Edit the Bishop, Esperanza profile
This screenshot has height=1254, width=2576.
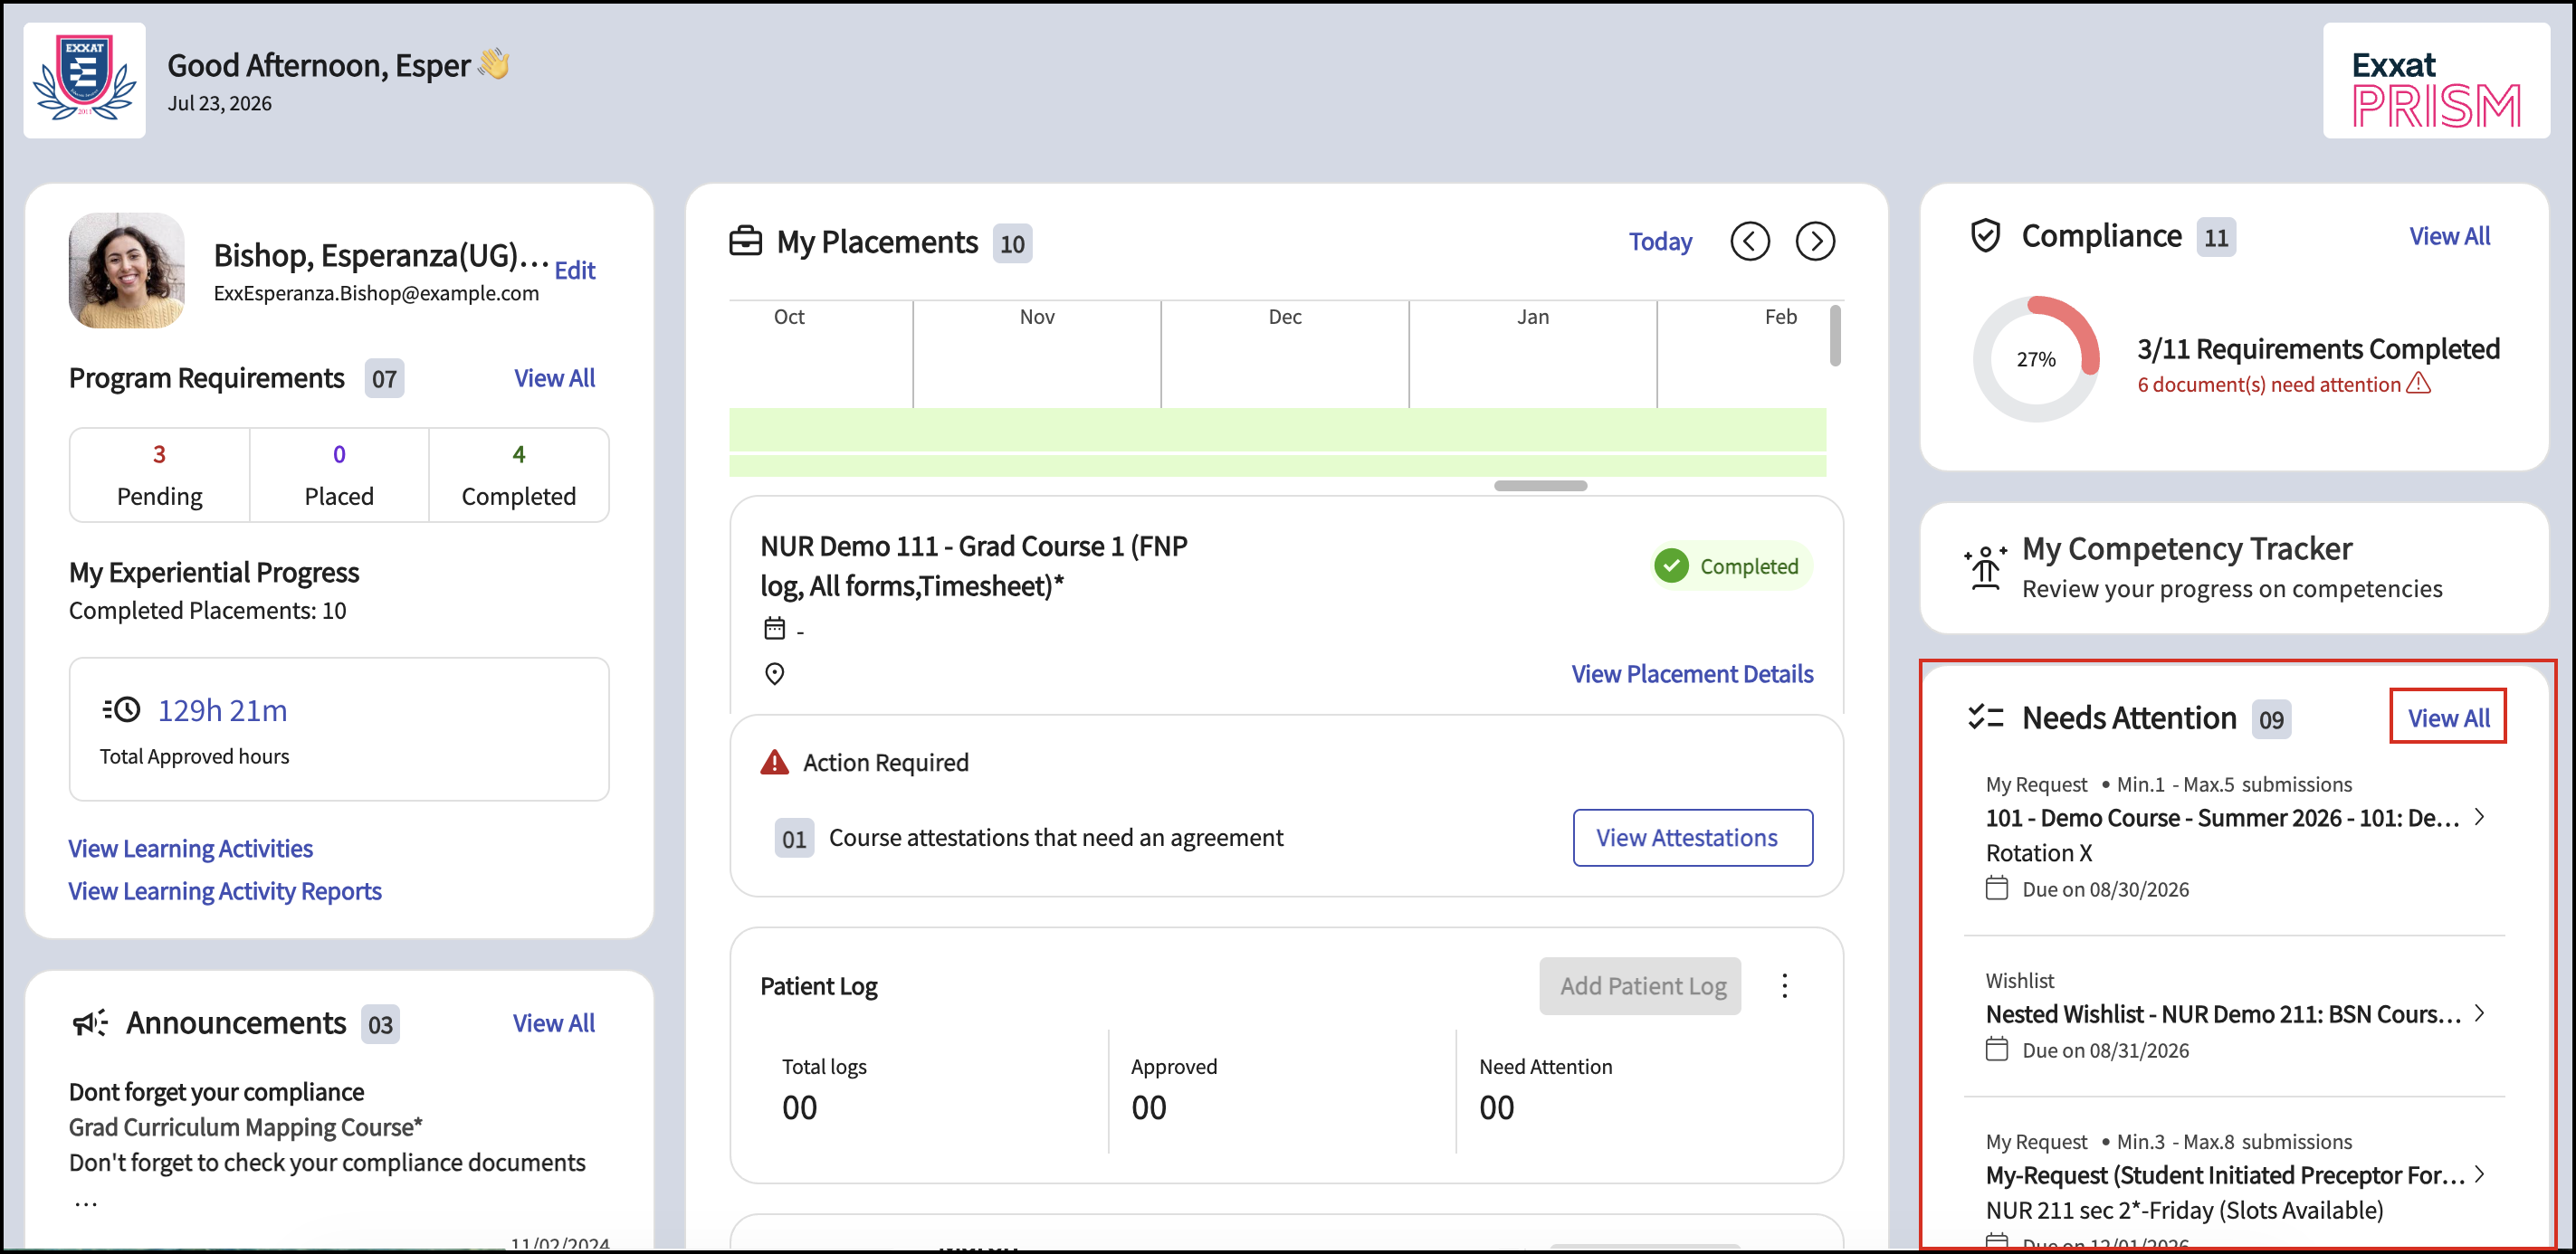point(575,270)
